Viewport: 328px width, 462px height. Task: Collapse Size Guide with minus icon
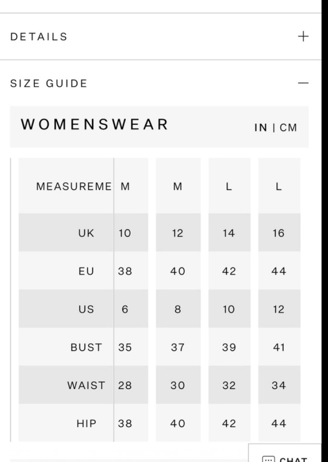(303, 83)
